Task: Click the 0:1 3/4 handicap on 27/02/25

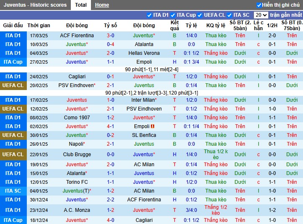Action: pyautogui.click(x=191, y=62)
